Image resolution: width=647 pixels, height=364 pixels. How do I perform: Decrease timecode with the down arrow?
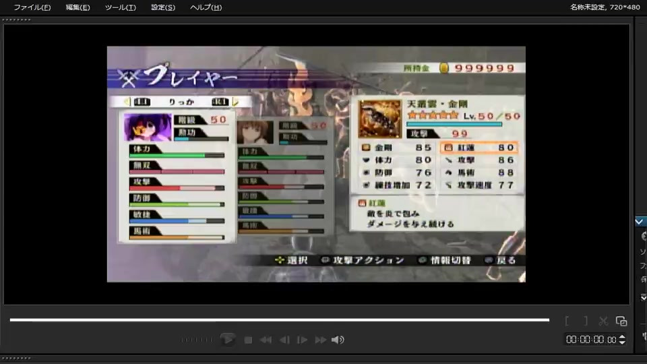(x=622, y=342)
